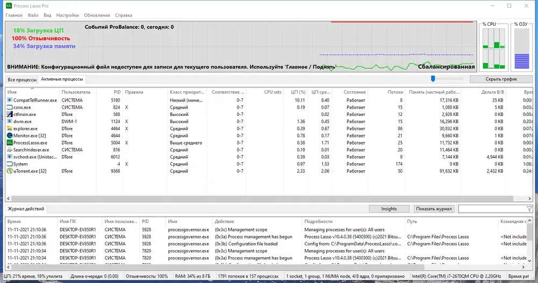
Task: Sort log by the Подробности column header
Action: point(353,221)
